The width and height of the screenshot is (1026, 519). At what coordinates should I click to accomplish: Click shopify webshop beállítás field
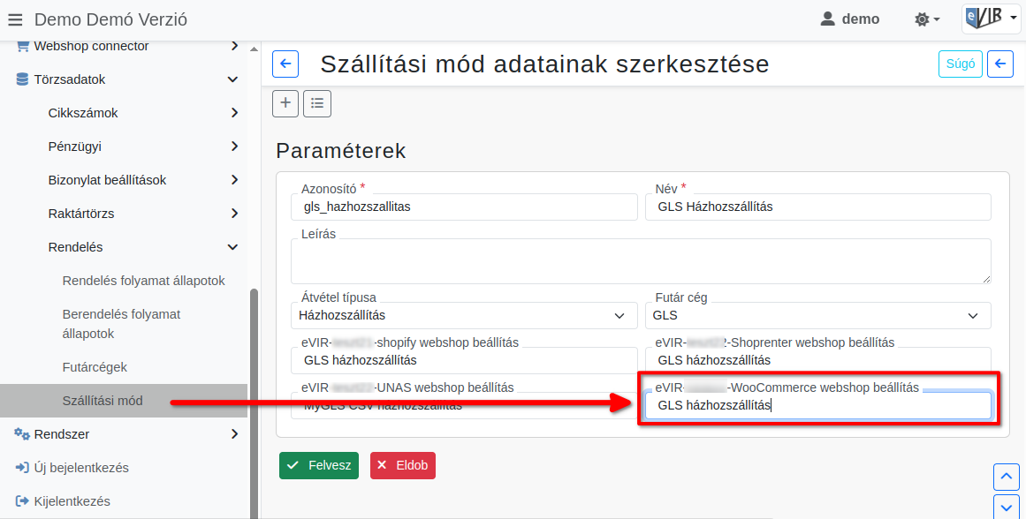(464, 360)
